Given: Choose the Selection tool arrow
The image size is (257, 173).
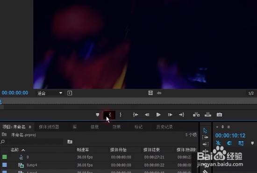Looking at the screenshot, I should point(205,130).
